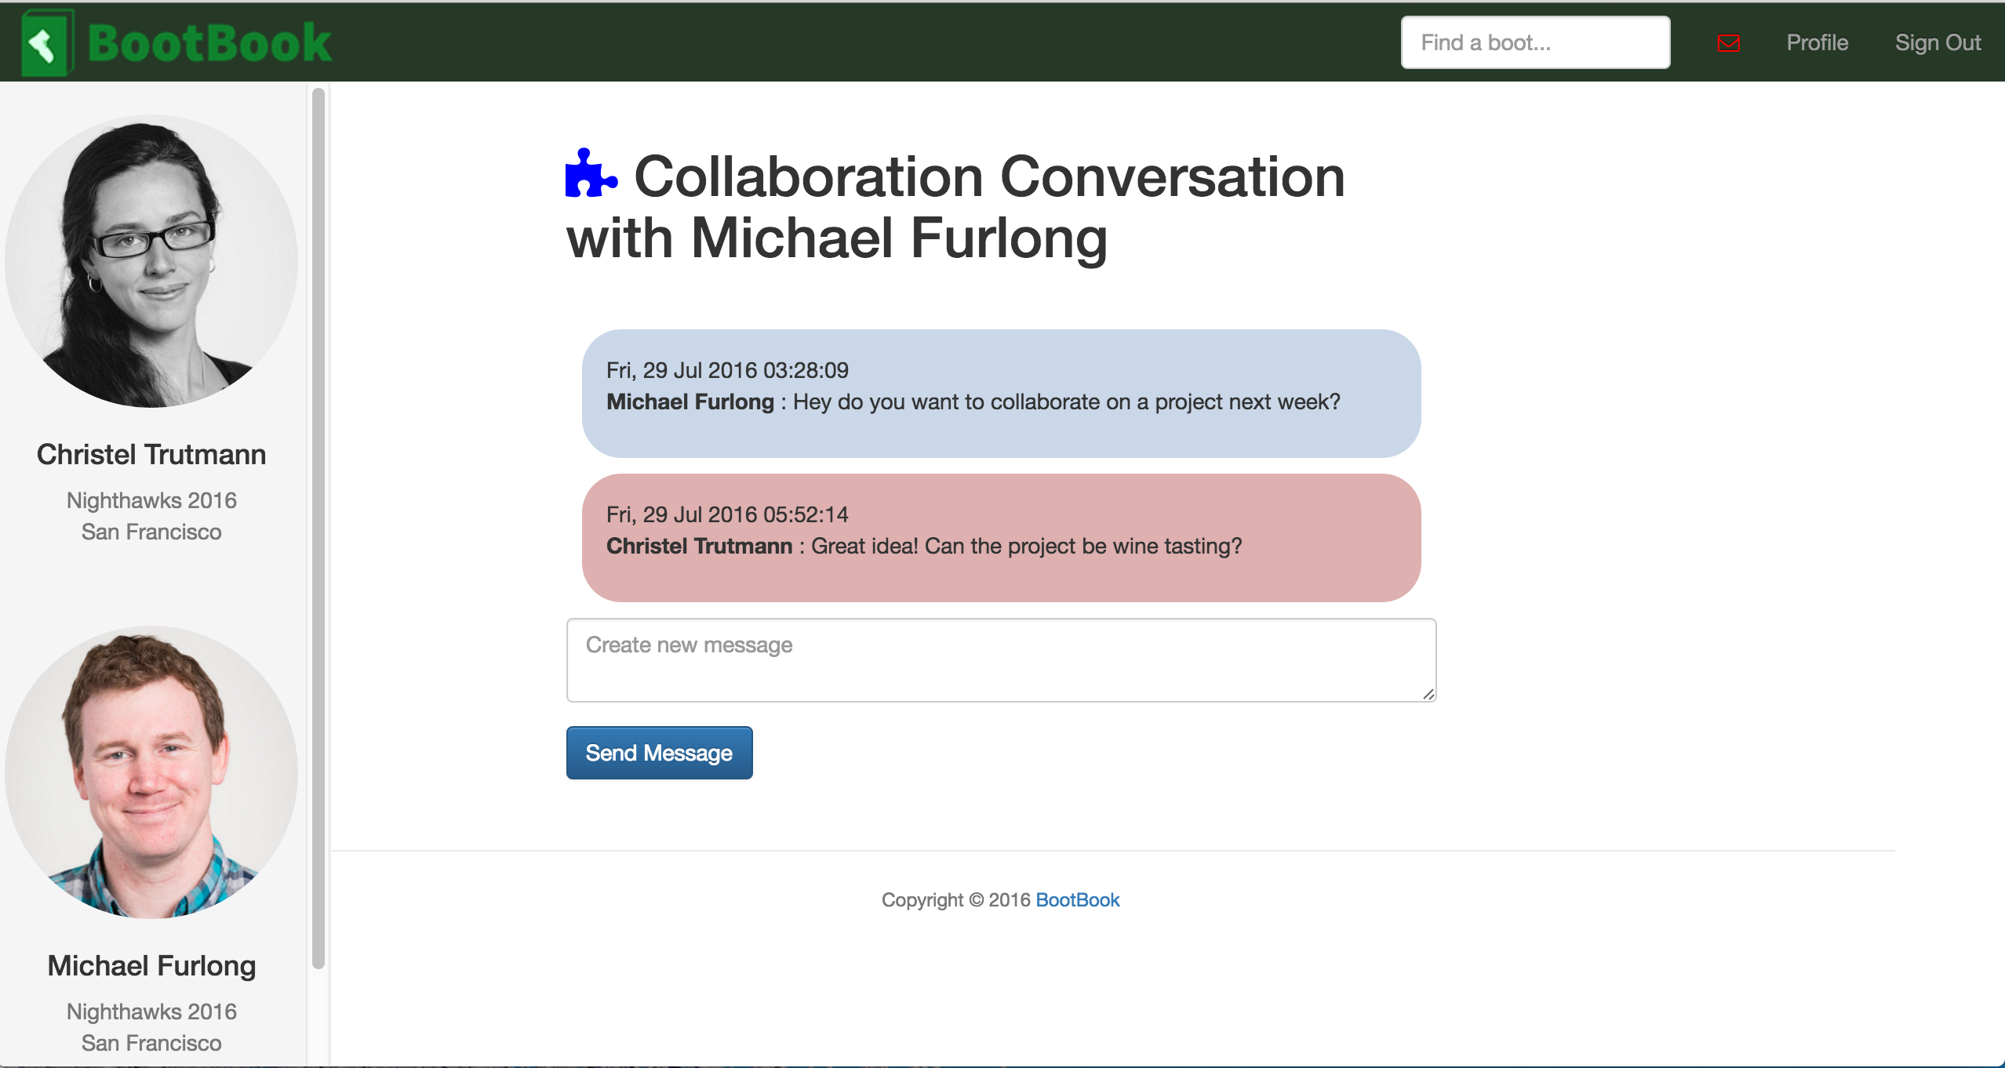Image resolution: width=2005 pixels, height=1068 pixels.
Task: Focus the Find a boot search field
Action: (x=1535, y=43)
